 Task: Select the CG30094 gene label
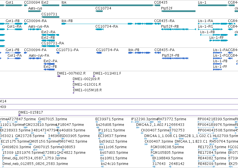coord(32,3)
